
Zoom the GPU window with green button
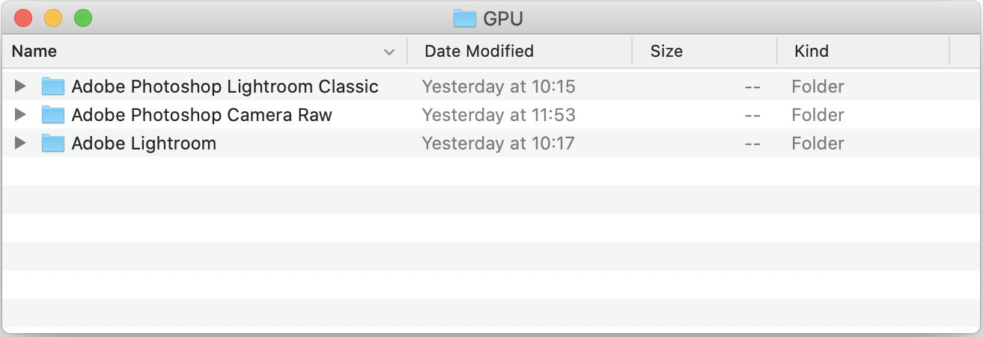83,18
